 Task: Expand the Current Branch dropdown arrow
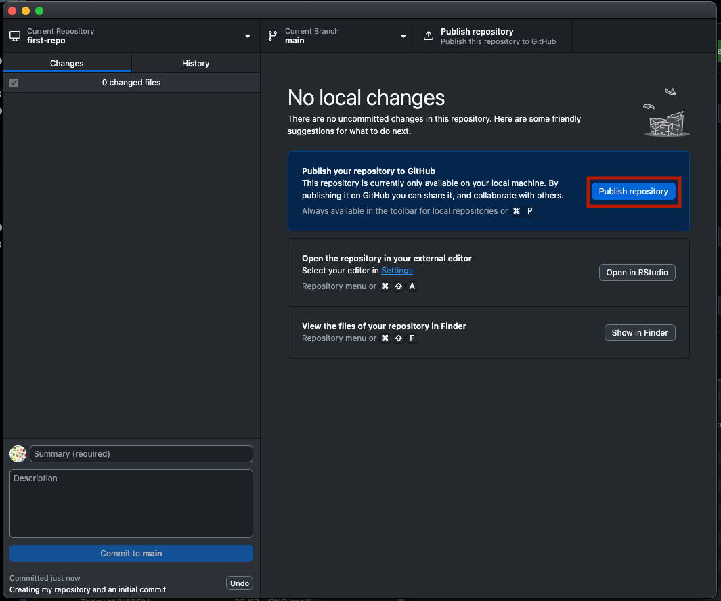coord(403,37)
